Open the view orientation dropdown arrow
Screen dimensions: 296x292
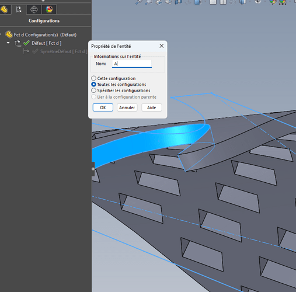[206, 2]
